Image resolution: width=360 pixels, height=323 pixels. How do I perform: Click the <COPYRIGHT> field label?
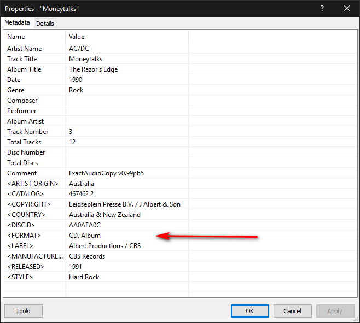(x=29, y=204)
